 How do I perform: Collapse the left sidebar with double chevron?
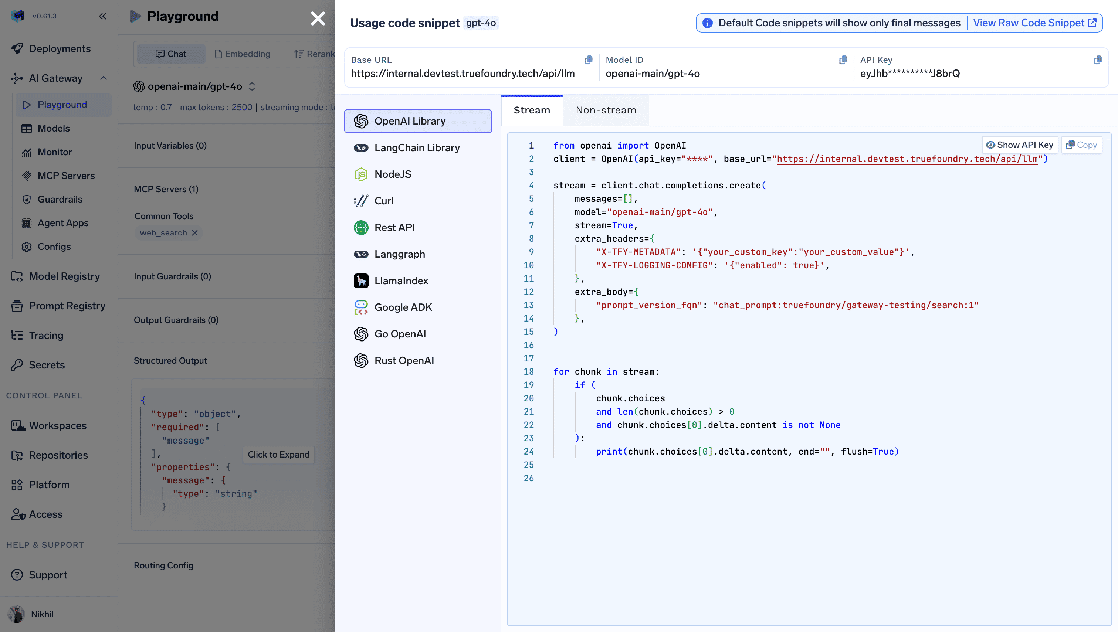pyautogui.click(x=102, y=16)
